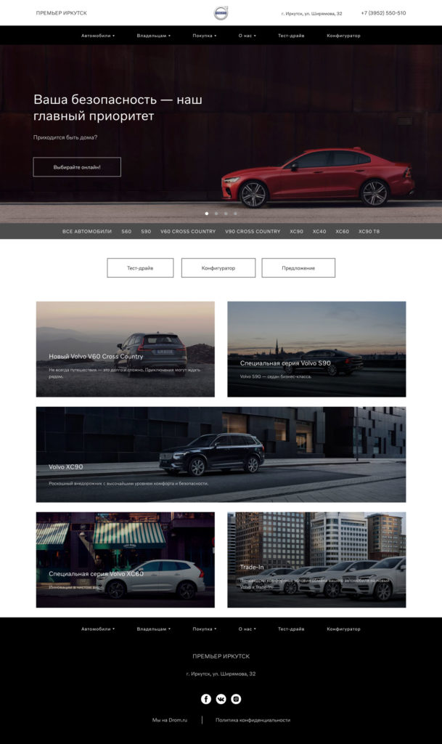Image resolution: width=442 pixels, height=744 pixels.
Task: Open Политика конфиденциальности footer link
Action: point(253,720)
